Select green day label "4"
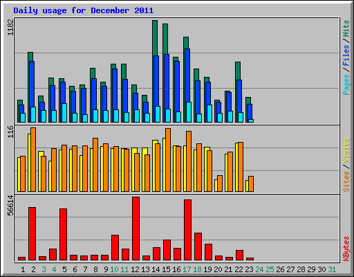354x277 pixels. [x=54, y=269]
